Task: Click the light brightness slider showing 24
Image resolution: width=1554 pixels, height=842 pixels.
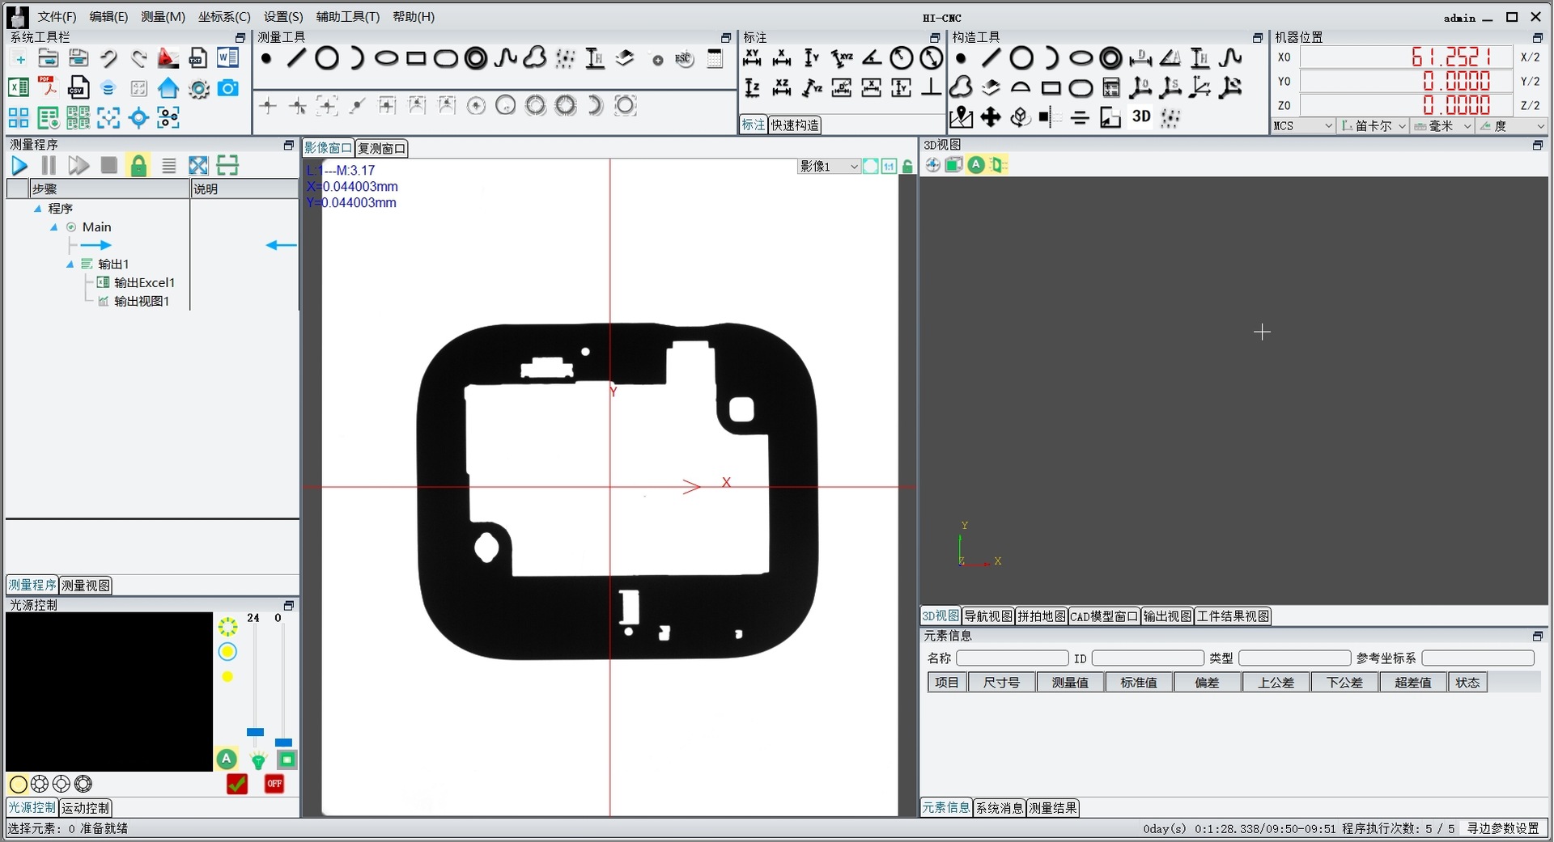Action: pyautogui.click(x=255, y=732)
